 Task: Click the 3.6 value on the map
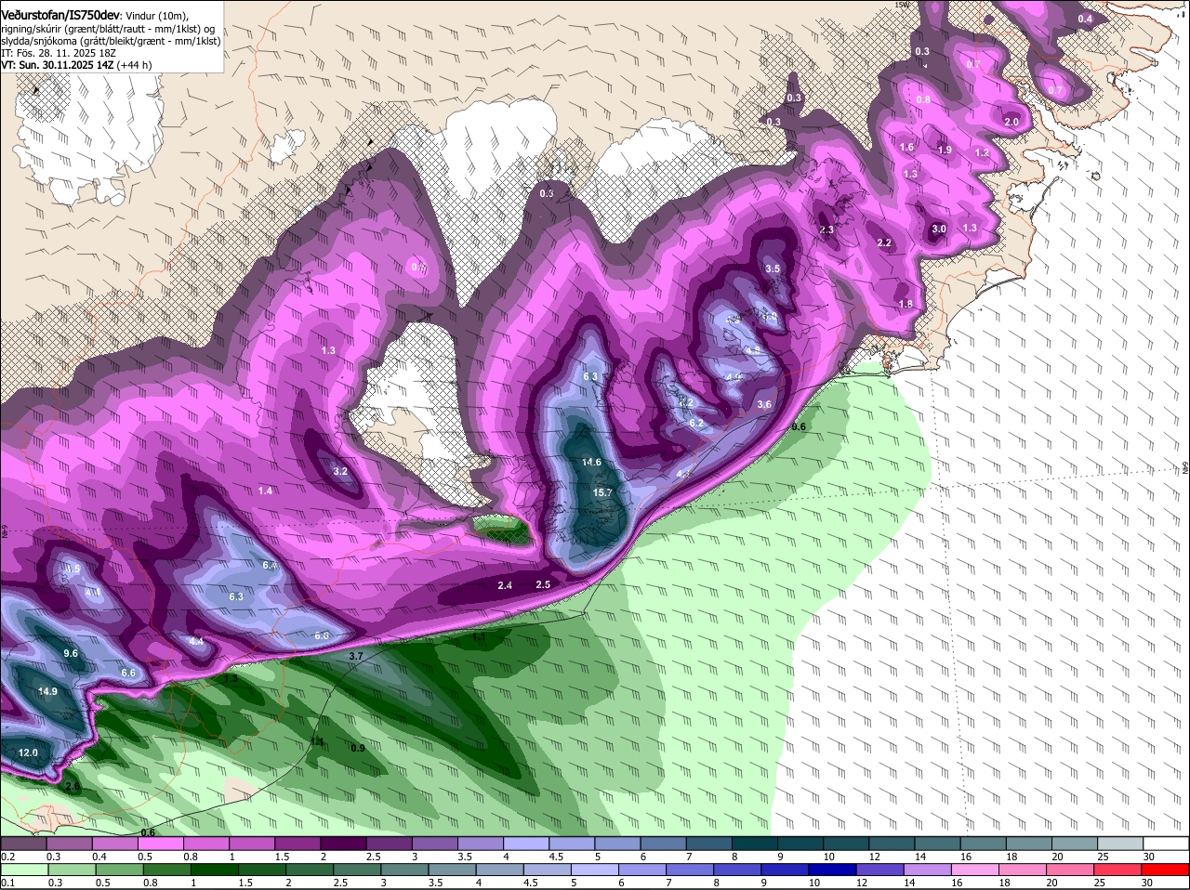(x=764, y=405)
